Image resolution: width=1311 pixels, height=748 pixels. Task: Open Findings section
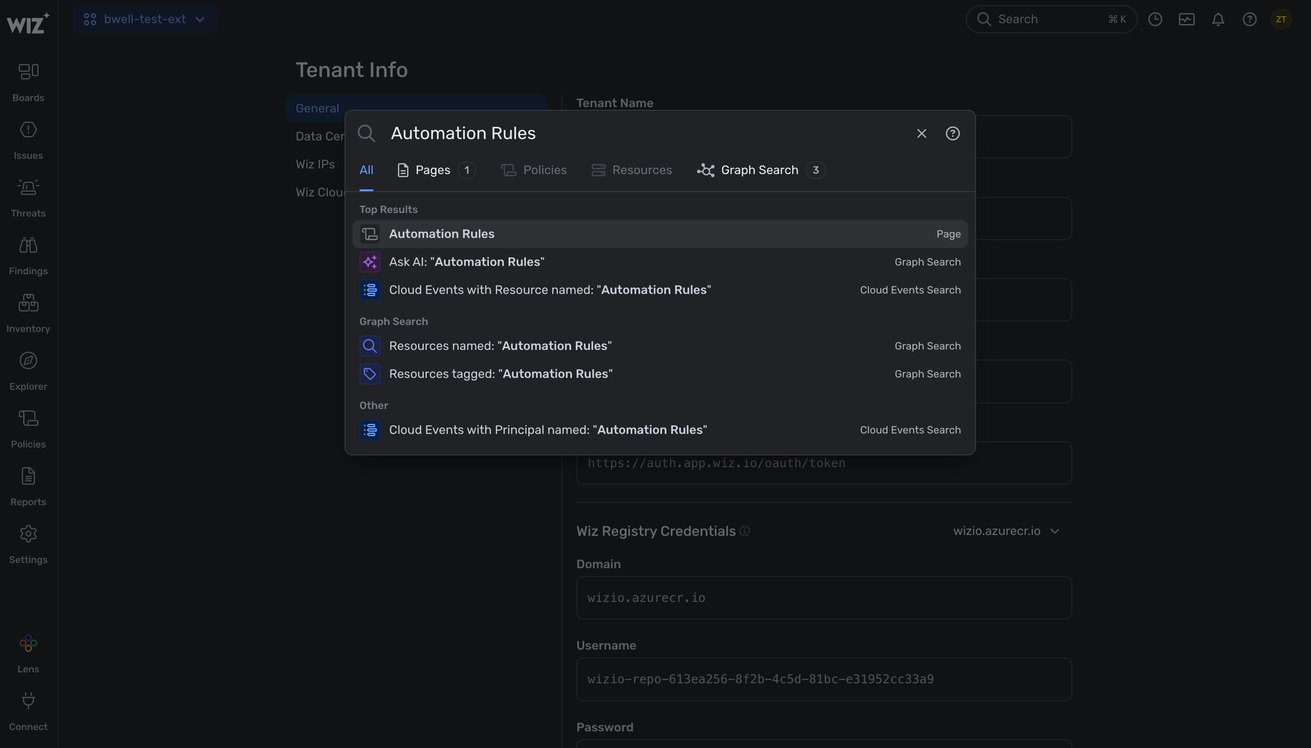(x=28, y=256)
